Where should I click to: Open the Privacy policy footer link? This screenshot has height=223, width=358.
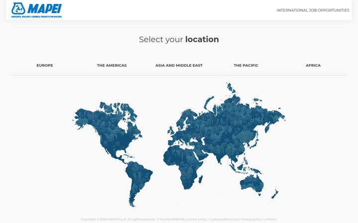251,220
